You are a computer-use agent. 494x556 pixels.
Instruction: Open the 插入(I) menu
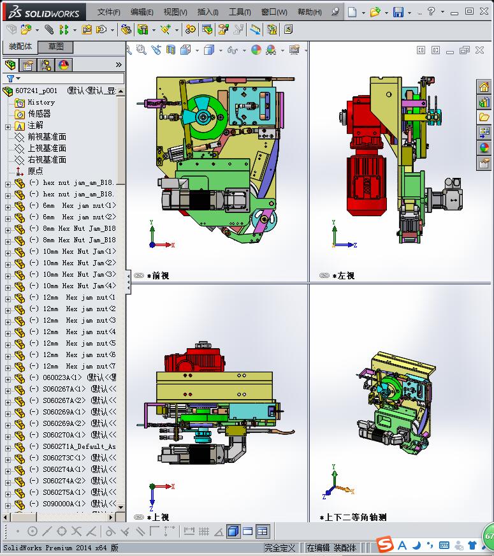point(208,12)
